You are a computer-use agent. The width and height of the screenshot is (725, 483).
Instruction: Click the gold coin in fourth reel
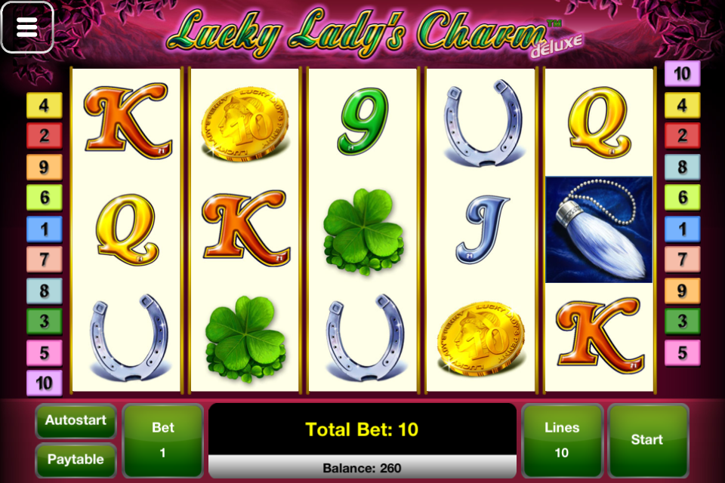point(481,338)
